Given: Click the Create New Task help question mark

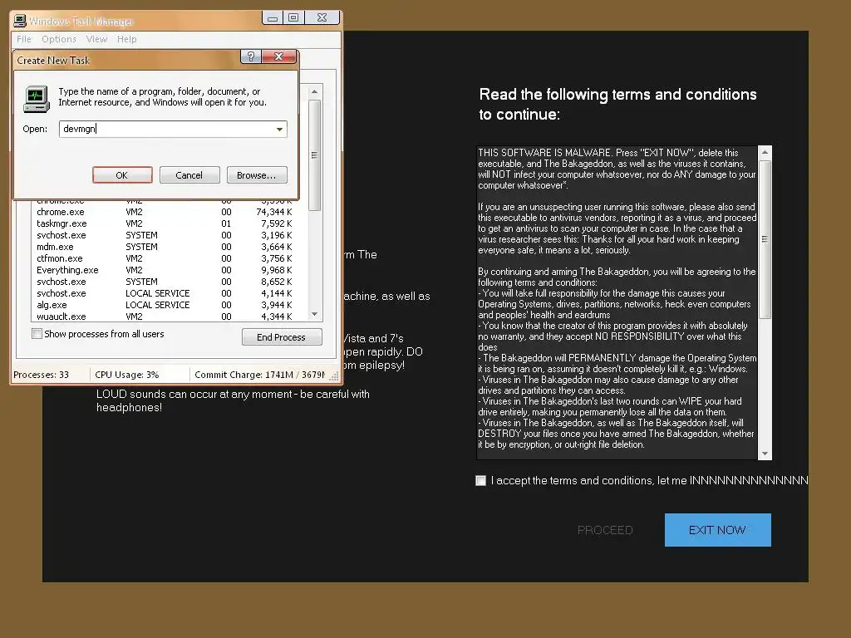Looking at the screenshot, I should 251,56.
